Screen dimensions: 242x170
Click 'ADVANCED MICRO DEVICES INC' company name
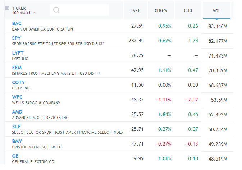(40, 118)
